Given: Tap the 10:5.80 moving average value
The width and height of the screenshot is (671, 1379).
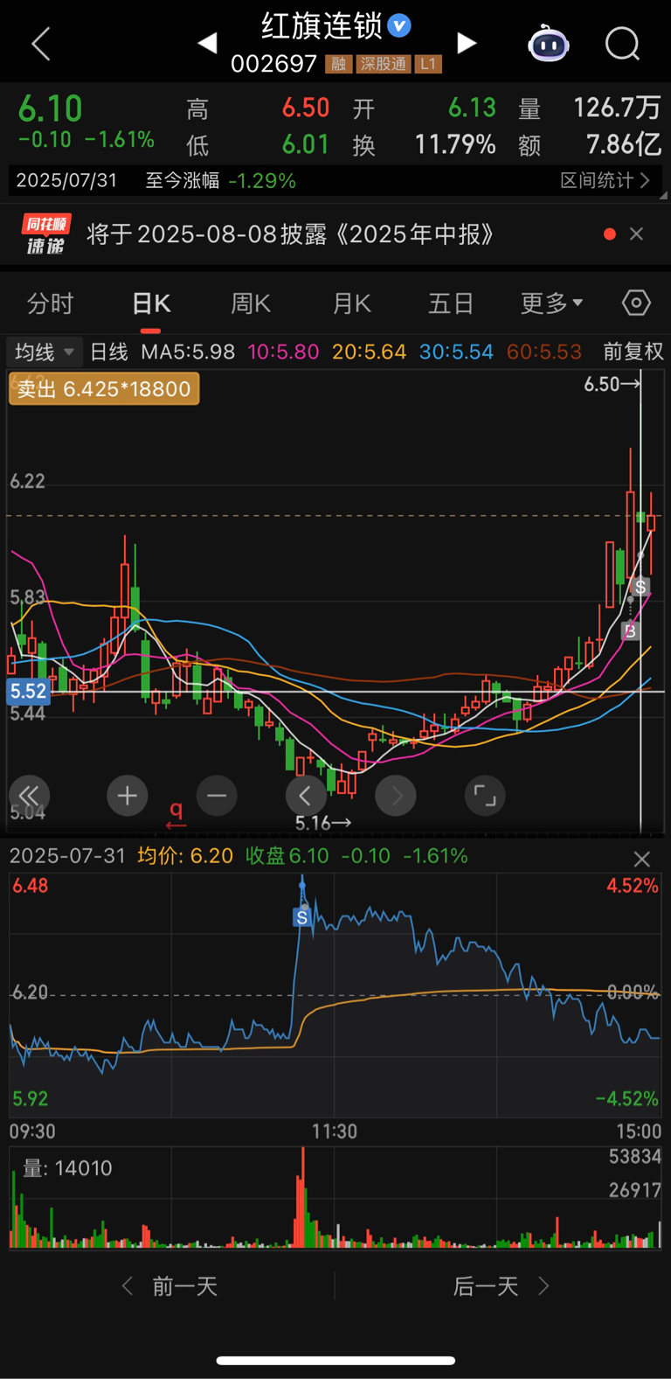Looking at the screenshot, I should tap(283, 352).
